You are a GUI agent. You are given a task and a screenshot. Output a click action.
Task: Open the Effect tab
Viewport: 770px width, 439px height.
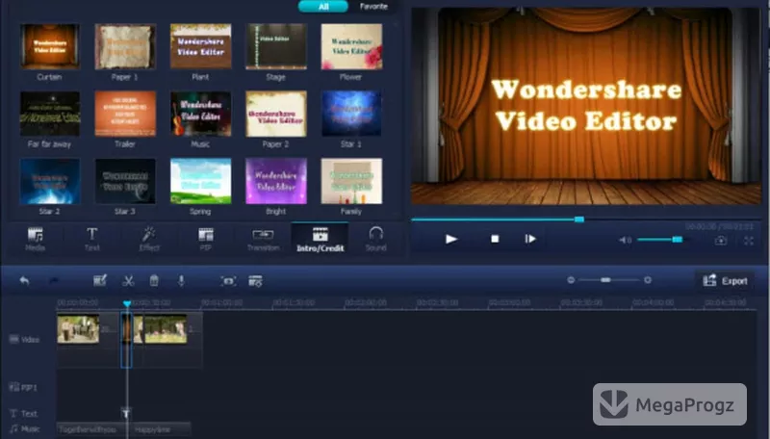click(x=149, y=239)
